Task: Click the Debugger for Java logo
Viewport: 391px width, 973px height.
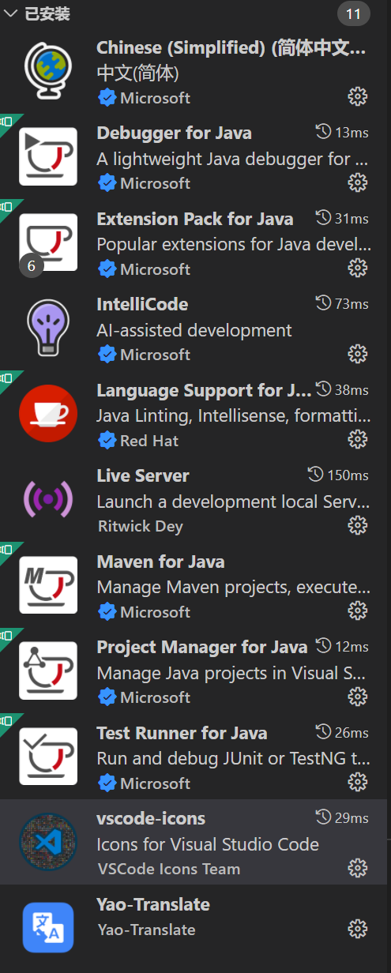Action: point(48,156)
